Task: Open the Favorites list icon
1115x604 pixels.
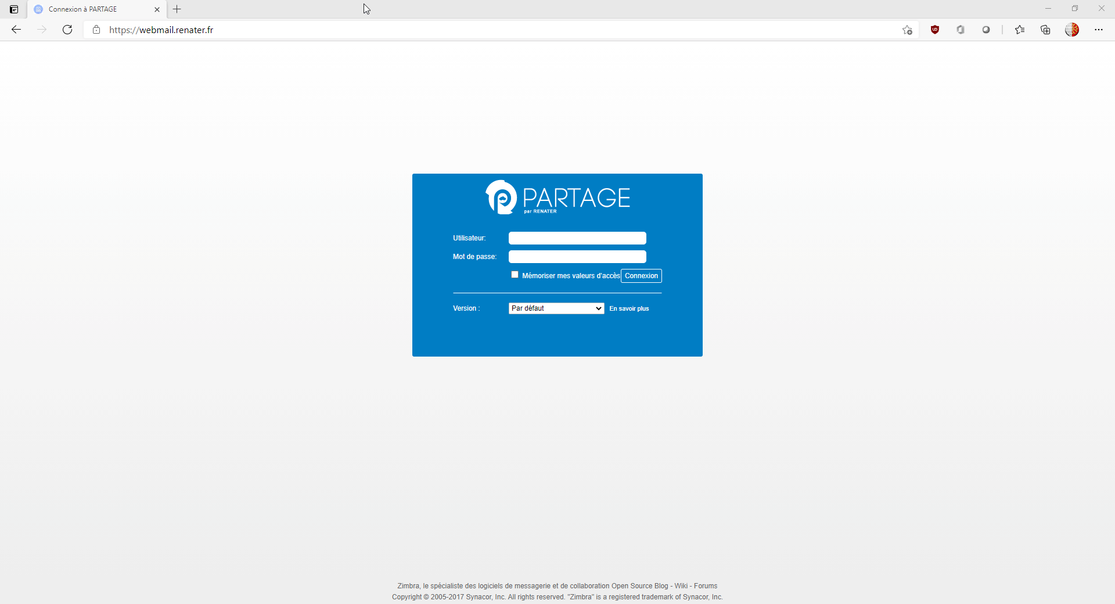Action: [x=1020, y=30]
